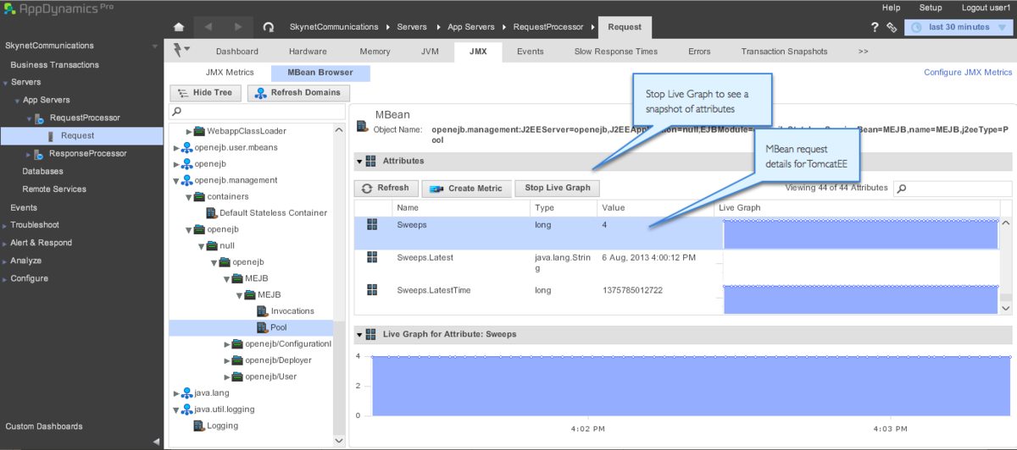The height and width of the screenshot is (450, 1017).
Task: Collapse the java.util.logging domain
Action: coord(176,409)
